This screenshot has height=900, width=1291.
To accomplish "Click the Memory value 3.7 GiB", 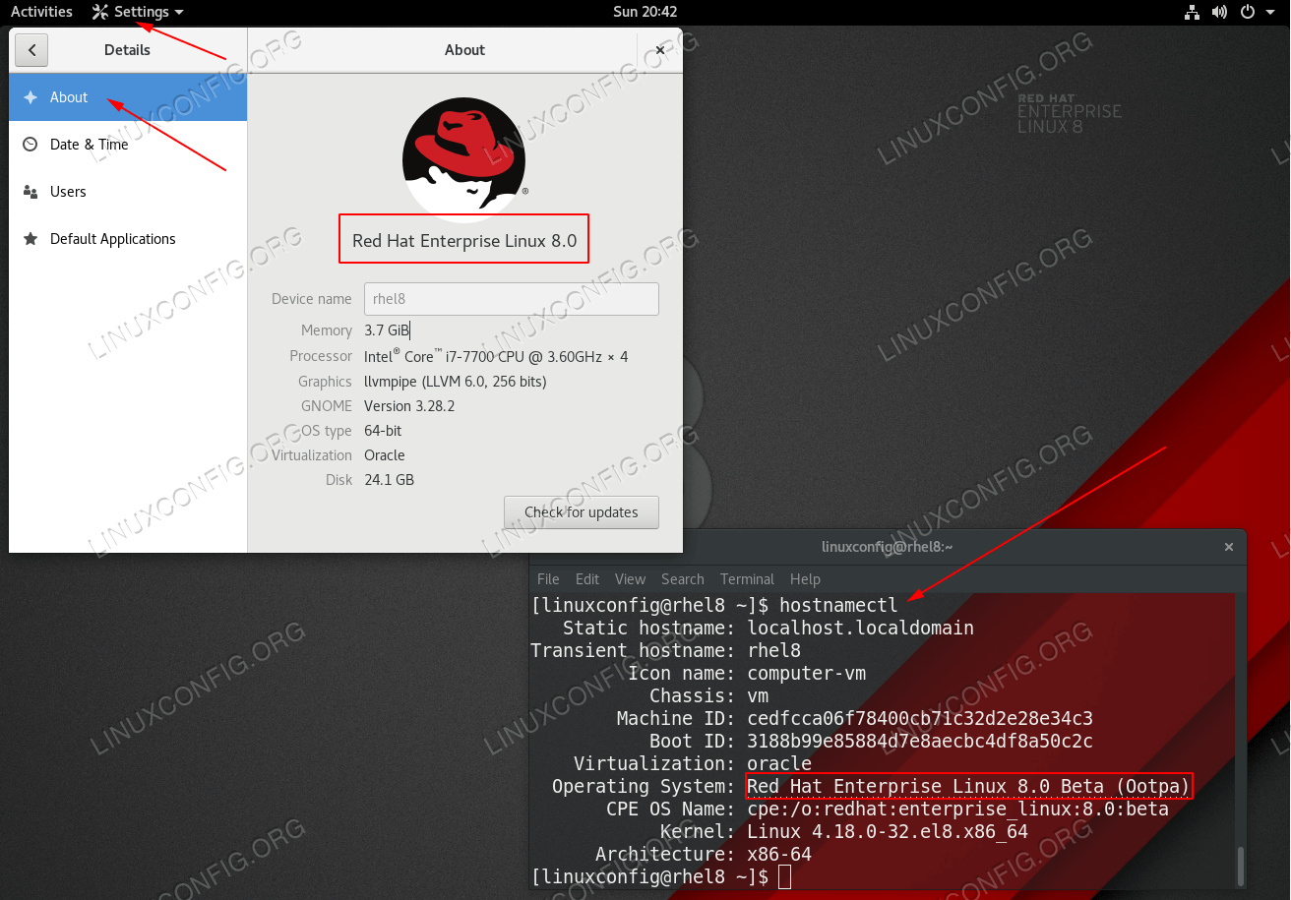I will (x=386, y=330).
